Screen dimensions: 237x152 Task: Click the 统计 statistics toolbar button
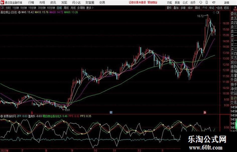[x=190, y=8]
